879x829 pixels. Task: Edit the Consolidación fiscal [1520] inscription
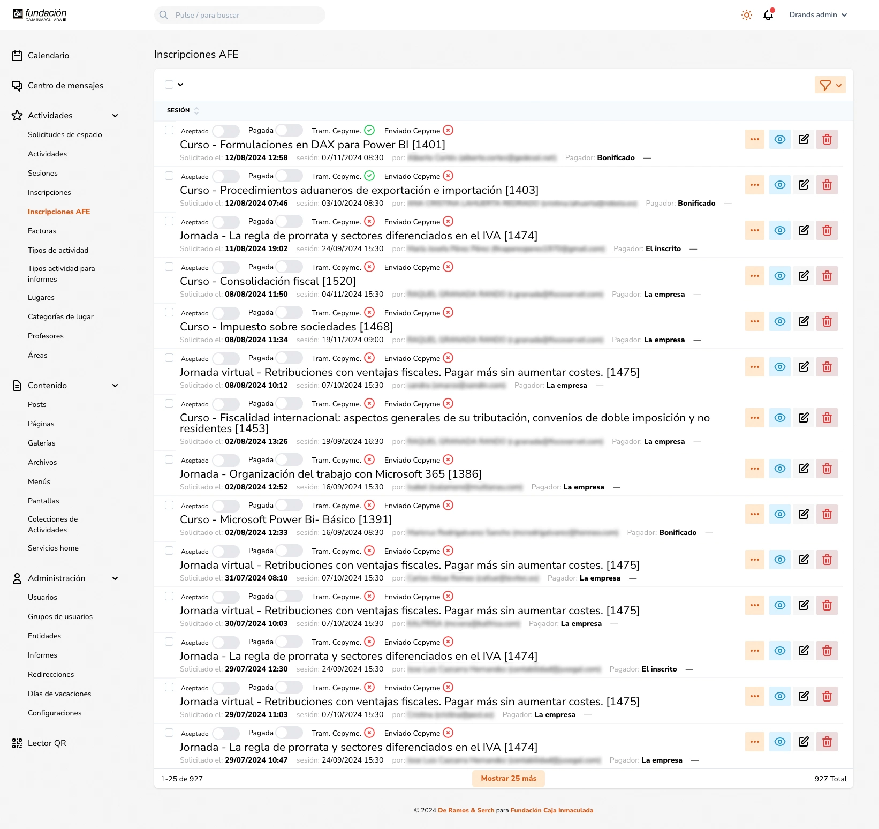tap(803, 276)
